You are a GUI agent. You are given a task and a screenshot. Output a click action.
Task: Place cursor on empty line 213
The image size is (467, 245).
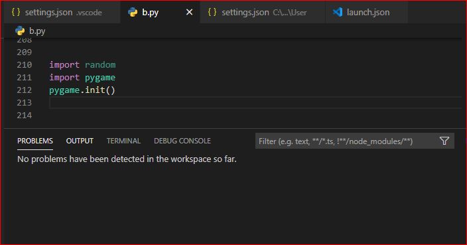click(255, 102)
